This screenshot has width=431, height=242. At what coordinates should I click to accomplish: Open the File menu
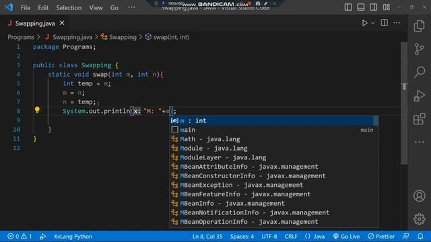pos(26,7)
